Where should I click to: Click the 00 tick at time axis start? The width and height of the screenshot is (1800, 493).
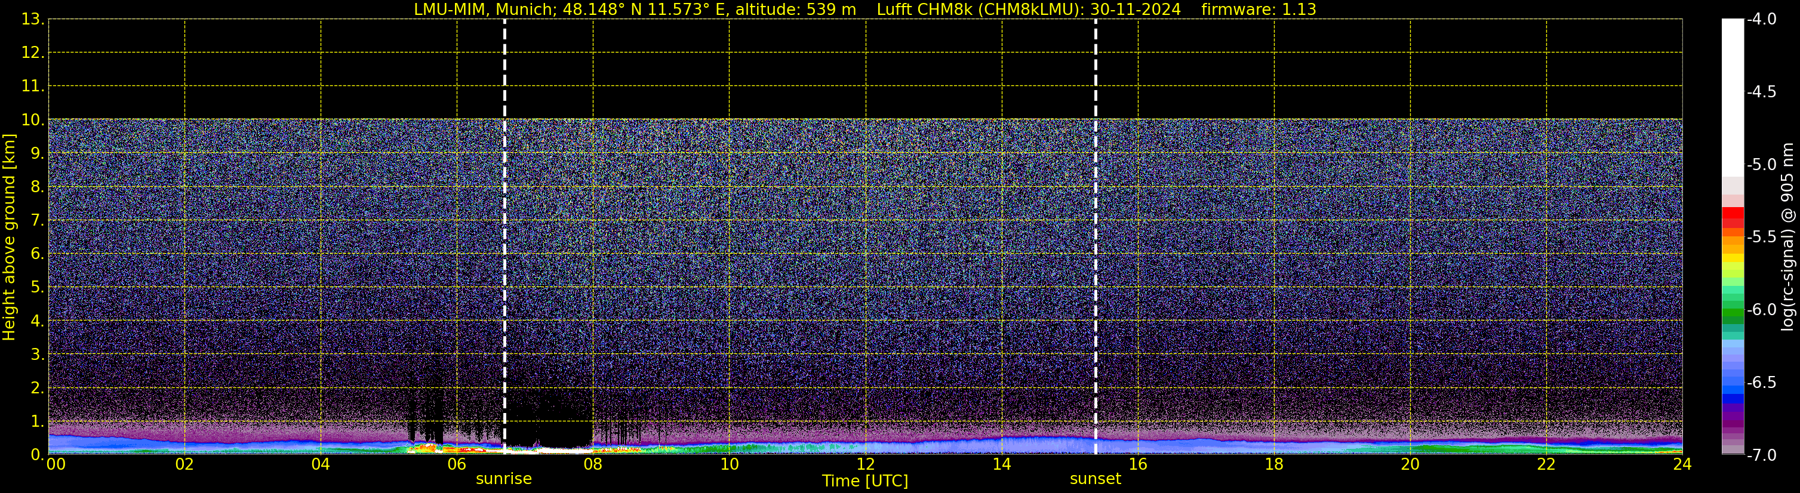[56, 464]
